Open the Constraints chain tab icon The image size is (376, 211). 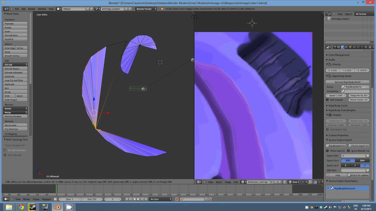[x=354, y=47]
